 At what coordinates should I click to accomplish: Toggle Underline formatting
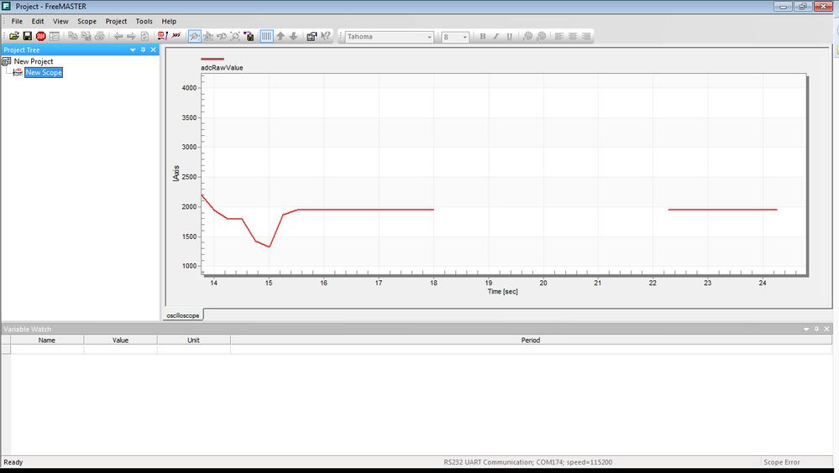pyautogui.click(x=510, y=36)
